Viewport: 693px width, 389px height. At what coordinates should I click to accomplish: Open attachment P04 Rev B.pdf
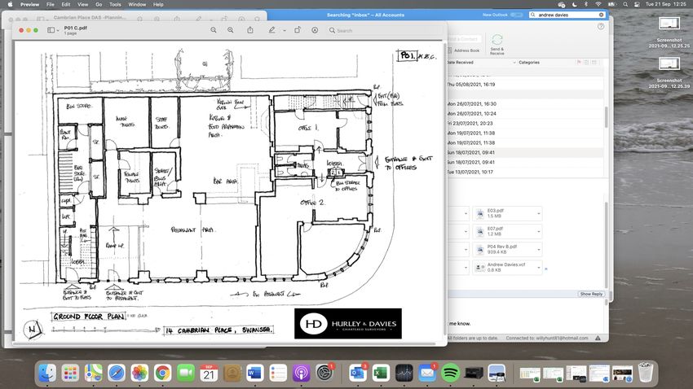click(504, 250)
